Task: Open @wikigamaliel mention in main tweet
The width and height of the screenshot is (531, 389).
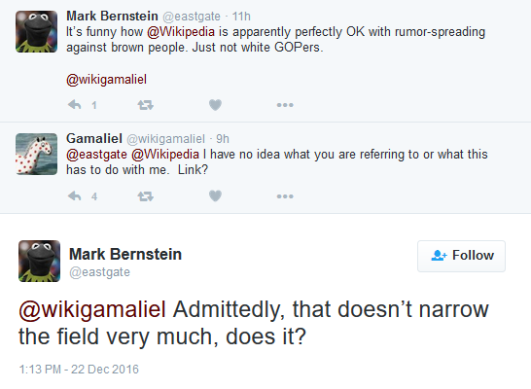Action: (x=92, y=309)
